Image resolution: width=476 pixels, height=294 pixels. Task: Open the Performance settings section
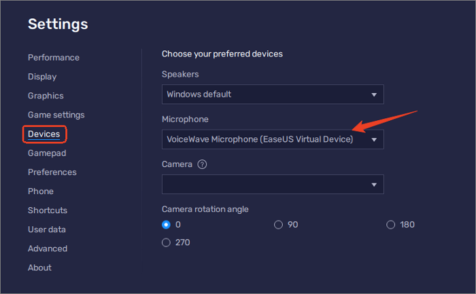tap(54, 58)
